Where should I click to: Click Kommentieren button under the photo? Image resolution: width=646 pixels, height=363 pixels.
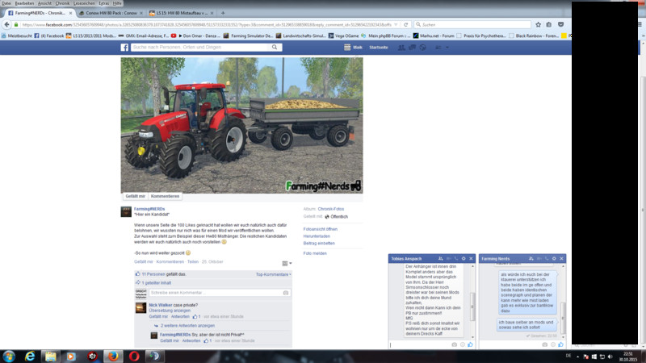165,196
